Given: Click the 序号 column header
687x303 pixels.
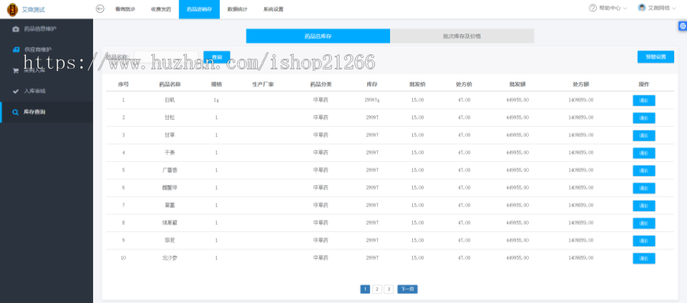Looking at the screenshot, I should (123, 84).
